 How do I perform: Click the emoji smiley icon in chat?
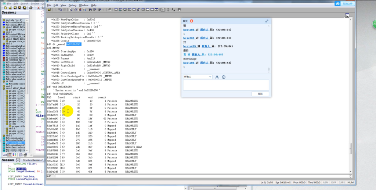[224, 77]
